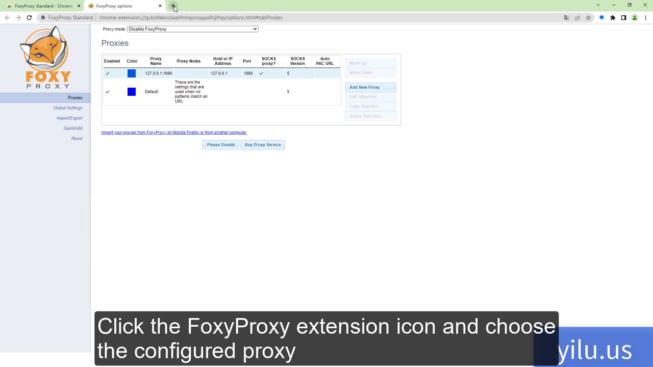Click the translate page icon
Viewport: 653px width, 367px height.
click(566, 17)
